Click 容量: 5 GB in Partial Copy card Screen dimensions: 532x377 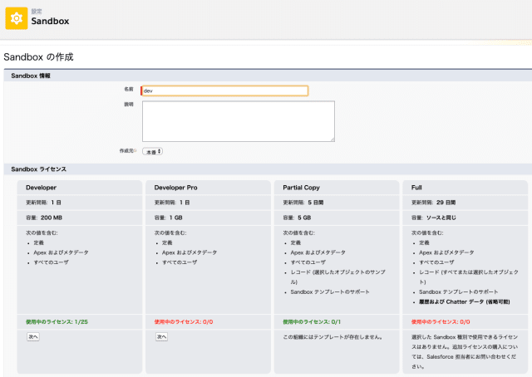click(x=297, y=218)
